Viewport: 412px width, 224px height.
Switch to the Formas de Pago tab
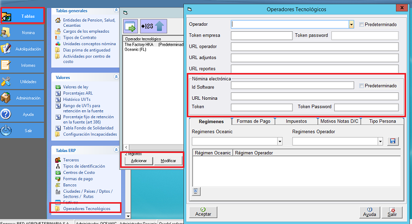[x=253, y=121]
